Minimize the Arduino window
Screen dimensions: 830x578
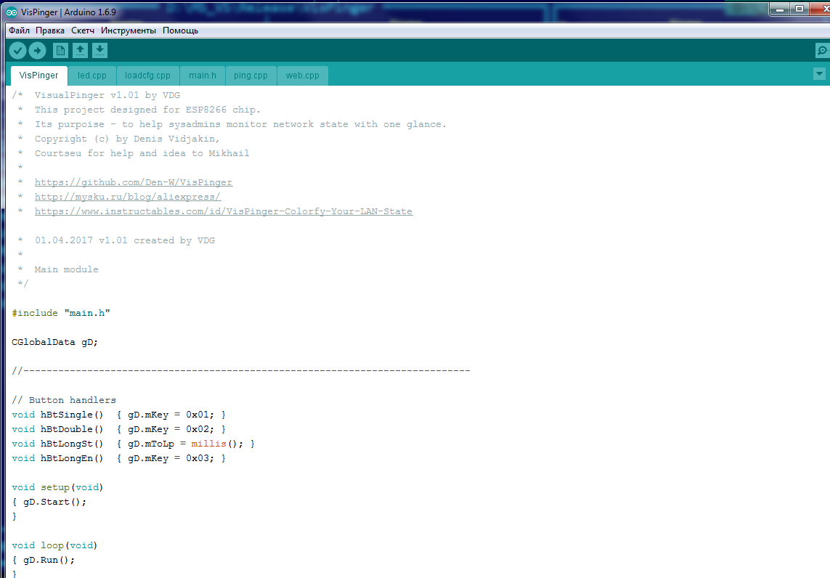coord(780,9)
